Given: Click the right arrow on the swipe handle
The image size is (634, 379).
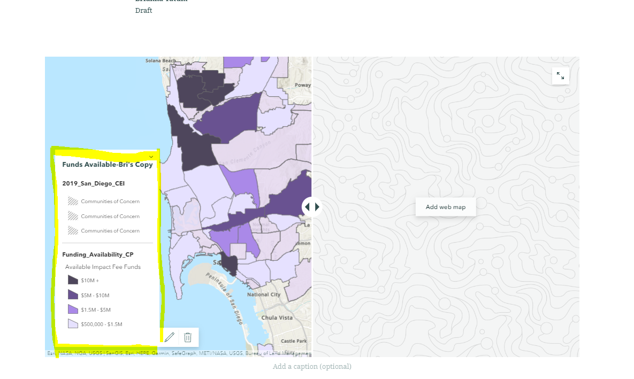Looking at the screenshot, I should point(316,206).
